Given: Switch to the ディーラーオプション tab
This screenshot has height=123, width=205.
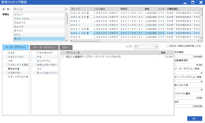Looking at the screenshot, I should click(44, 48).
